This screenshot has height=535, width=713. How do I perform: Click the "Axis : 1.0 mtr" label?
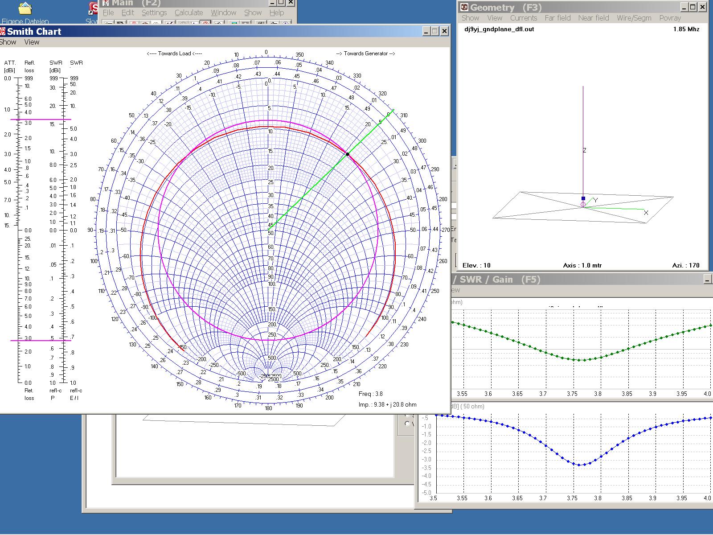(x=582, y=265)
